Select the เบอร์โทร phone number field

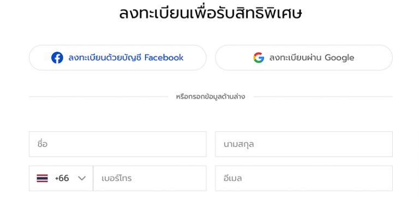tap(149, 178)
